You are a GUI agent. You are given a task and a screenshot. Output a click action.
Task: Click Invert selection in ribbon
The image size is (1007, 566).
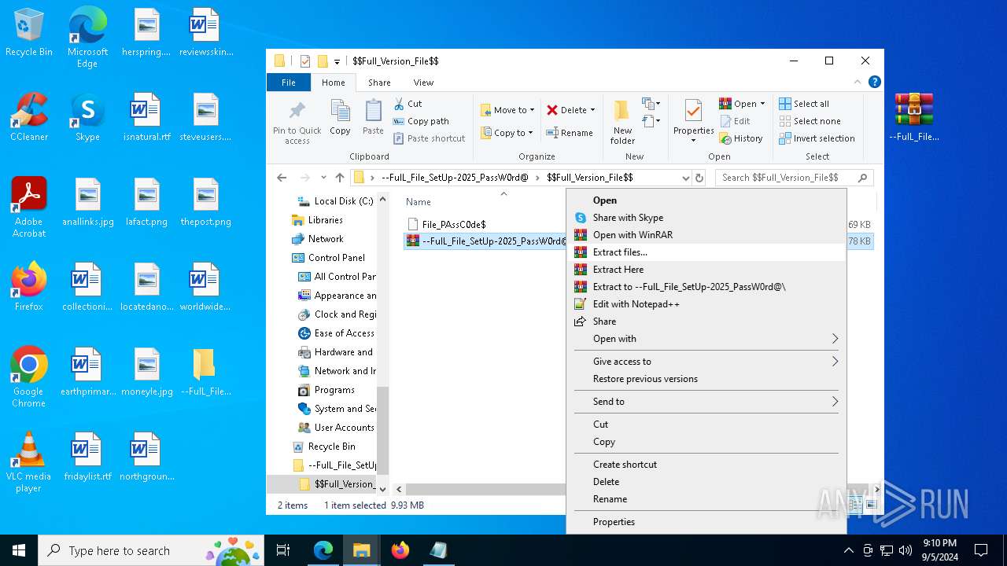817,138
